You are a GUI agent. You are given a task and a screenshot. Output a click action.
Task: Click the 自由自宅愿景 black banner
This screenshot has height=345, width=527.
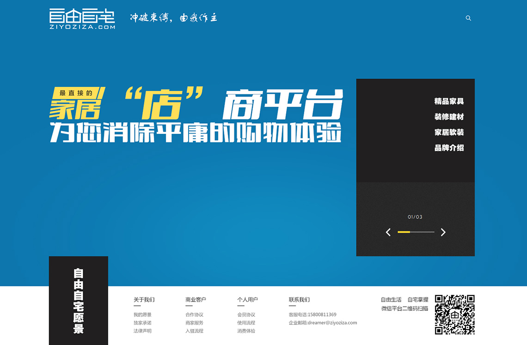tap(79, 301)
